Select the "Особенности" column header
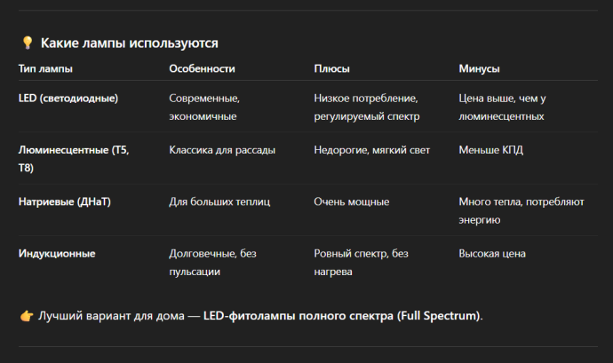 click(x=202, y=68)
